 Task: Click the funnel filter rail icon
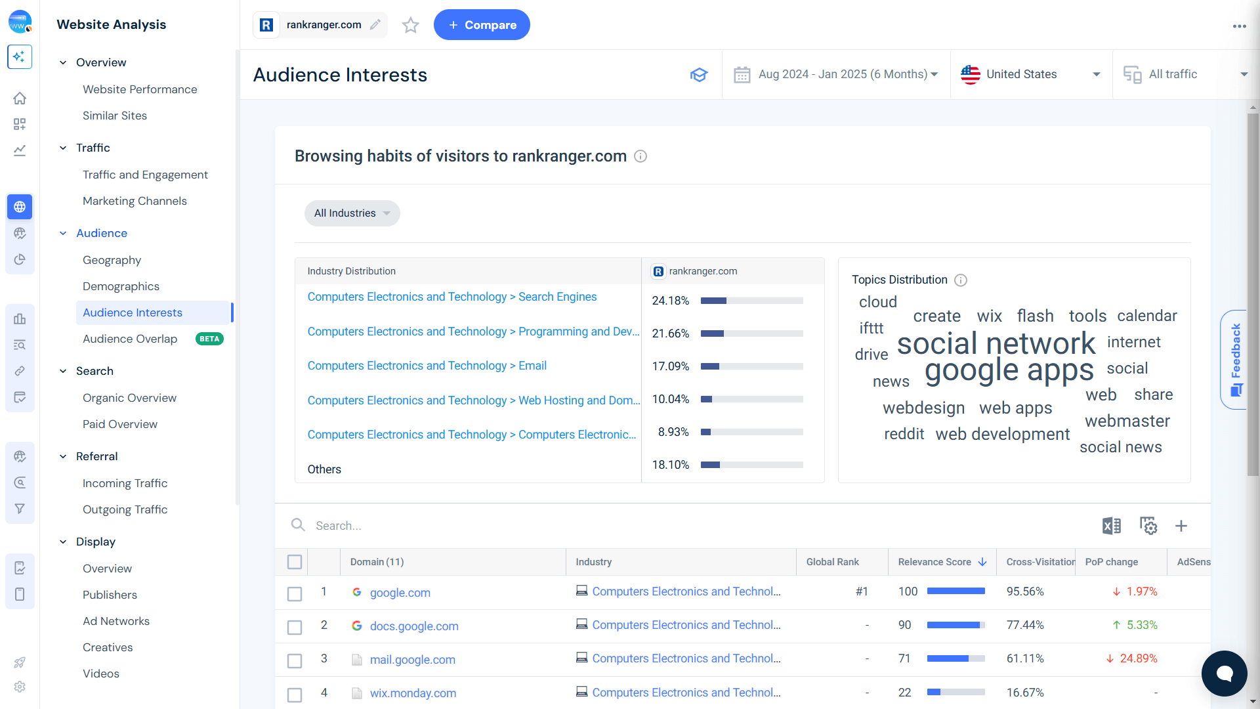pos(20,509)
